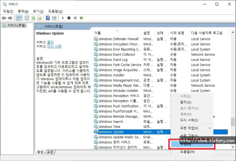The width and height of the screenshot is (236, 161).
Task: Click the vertical scrollbar thumb
Action: [233, 122]
